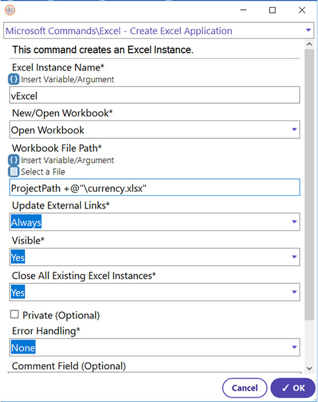This screenshot has height=402, width=318.
Task: Click the Excel Instance Name text field
Action: (x=155, y=95)
